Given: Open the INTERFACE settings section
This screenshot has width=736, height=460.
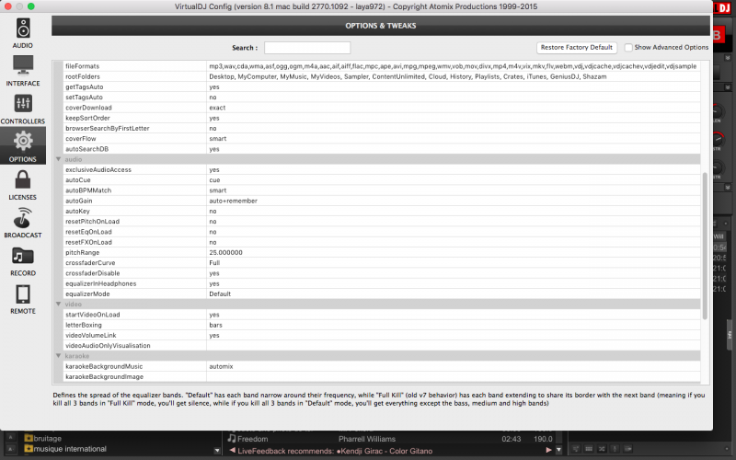Looking at the screenshot, I should click(22, 71).
